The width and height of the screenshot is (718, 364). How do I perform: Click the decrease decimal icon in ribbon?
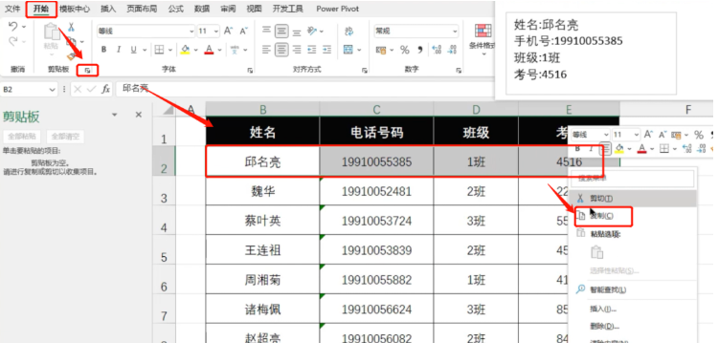coord(453,50)
